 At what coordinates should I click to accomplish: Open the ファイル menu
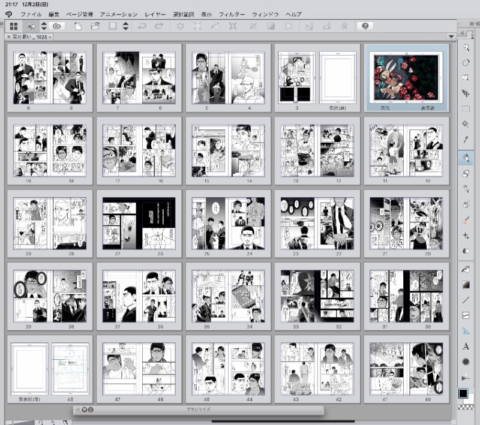(31, 14)
